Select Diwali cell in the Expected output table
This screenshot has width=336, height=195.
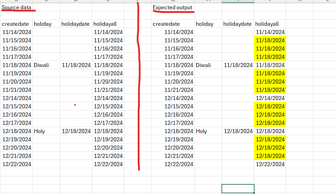208,65
